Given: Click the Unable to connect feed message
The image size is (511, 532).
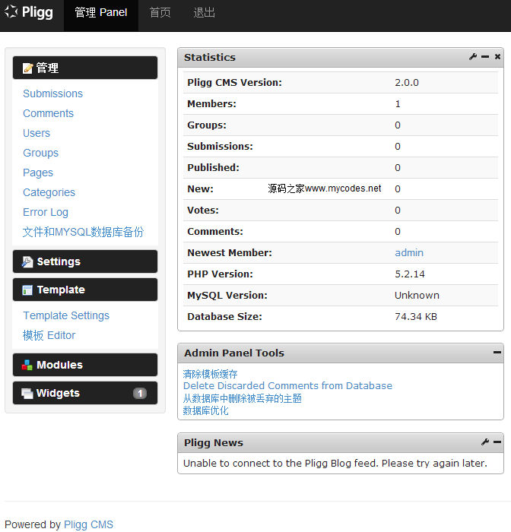Looking at the screenshot, I should tap(335, 464).
